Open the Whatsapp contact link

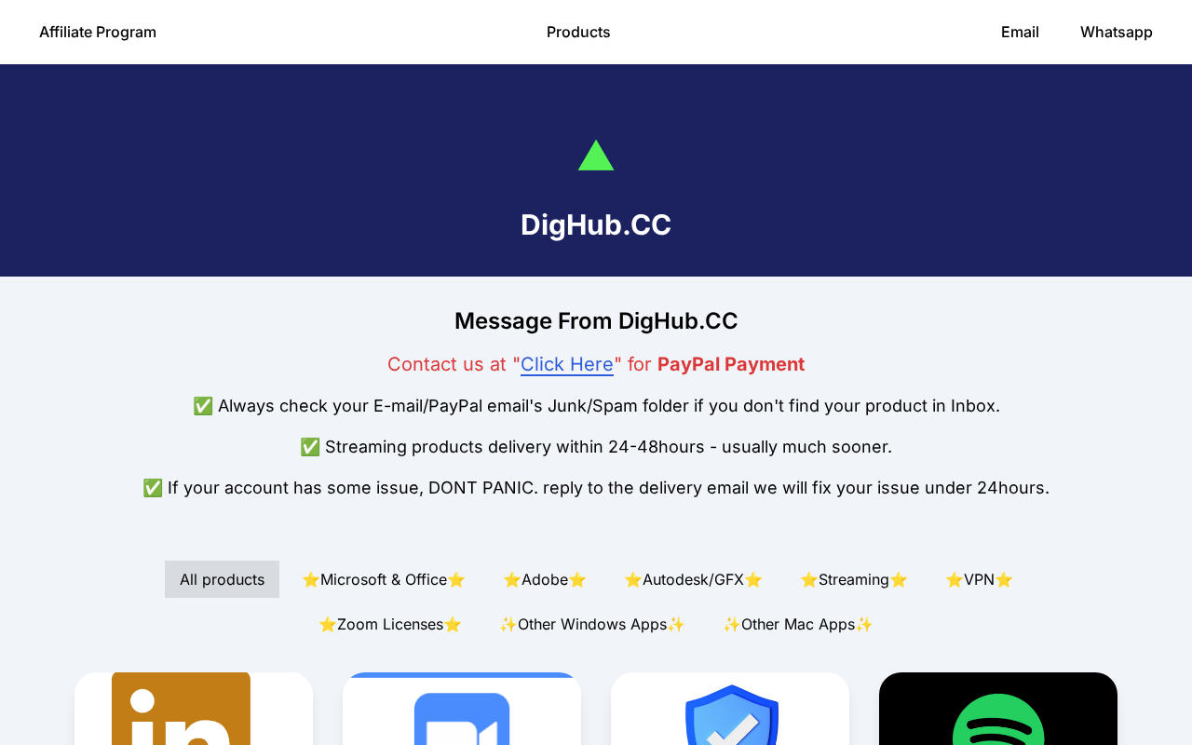click(x=1117, y=32)
